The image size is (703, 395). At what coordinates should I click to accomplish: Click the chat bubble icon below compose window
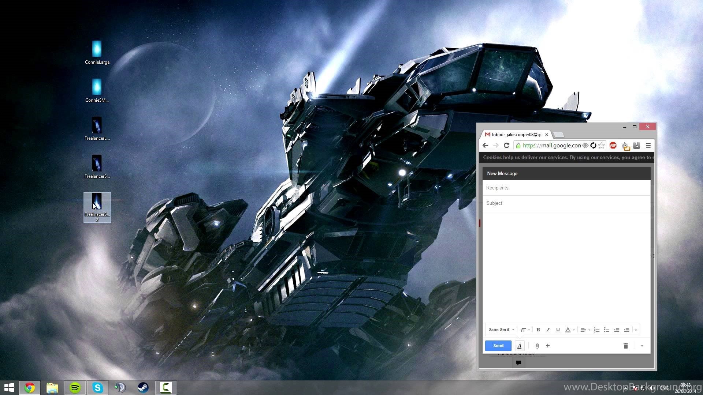(x=518, y=362)
